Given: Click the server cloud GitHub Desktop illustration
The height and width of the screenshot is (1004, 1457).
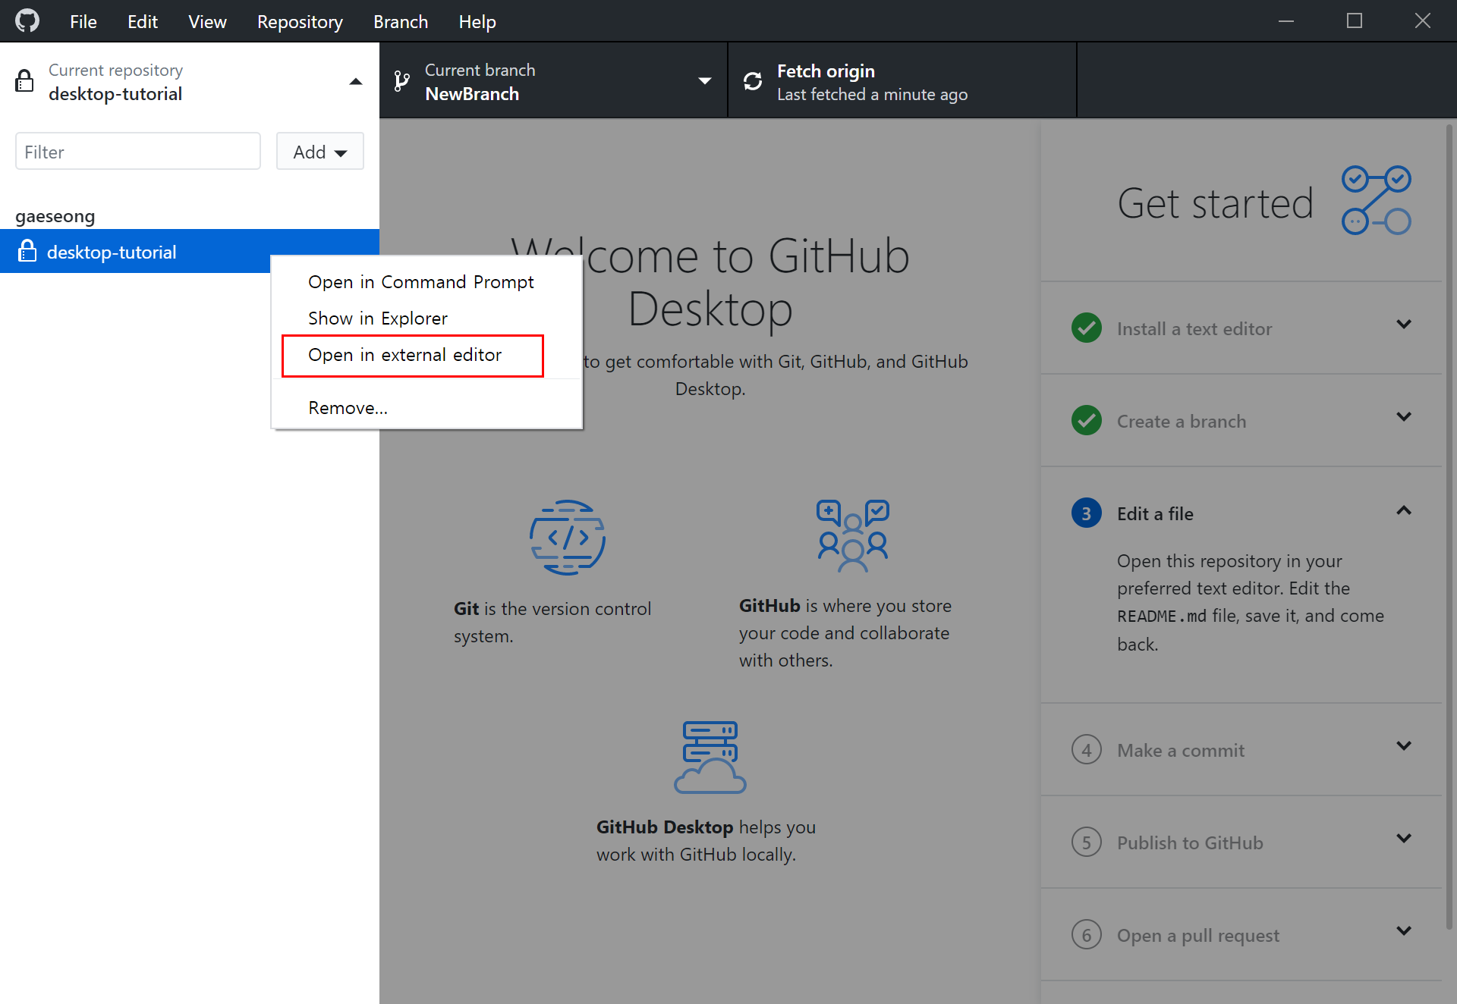Looking at the screenshot, I should tap(710, 757).
